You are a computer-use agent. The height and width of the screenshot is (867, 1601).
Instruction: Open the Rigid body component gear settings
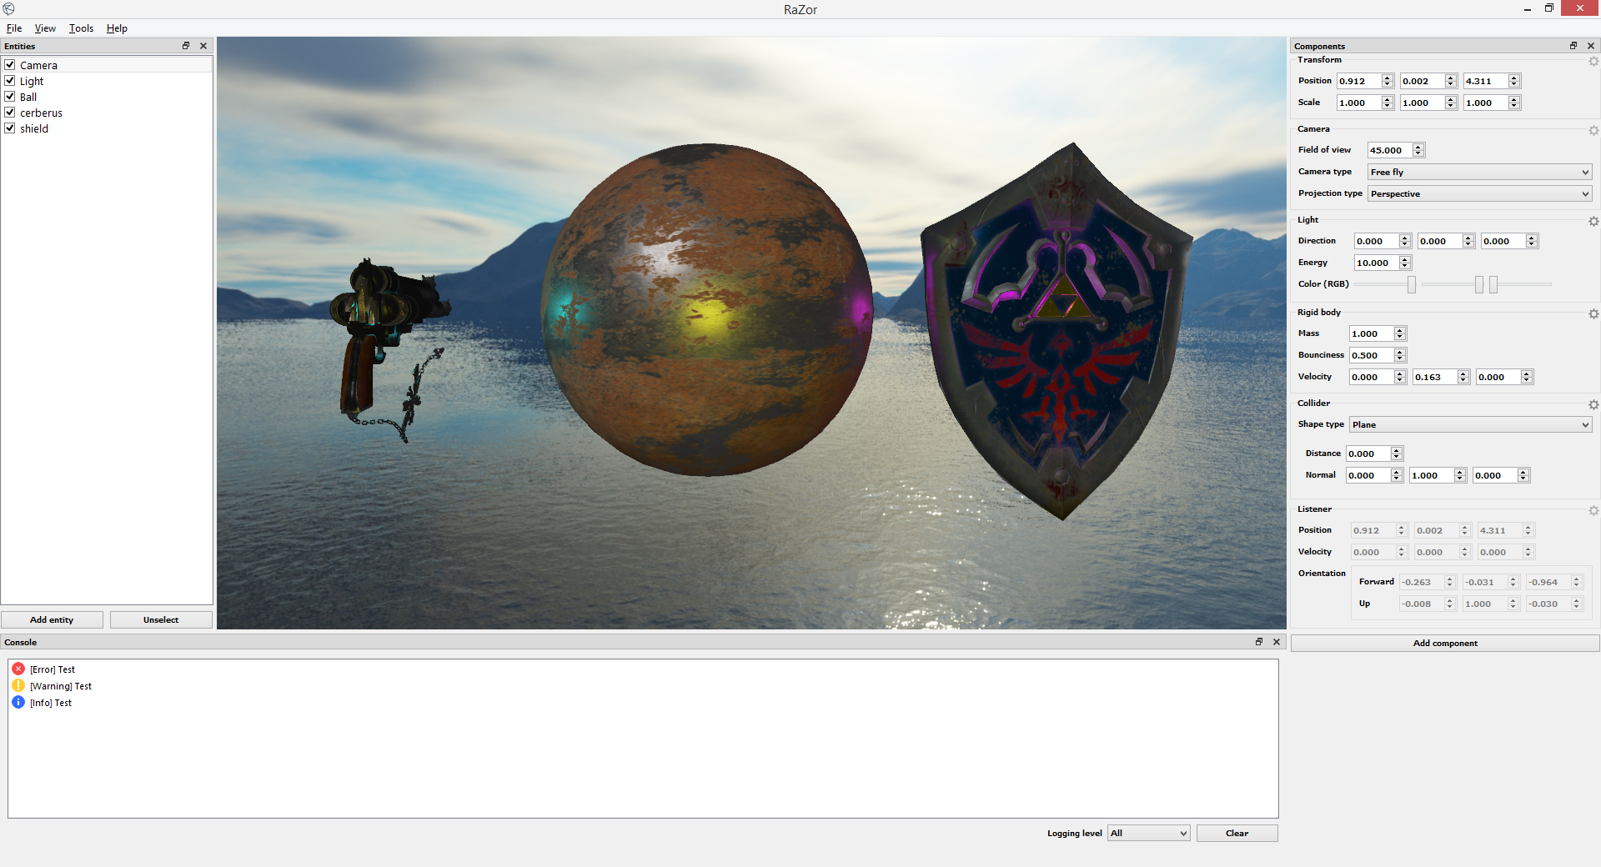coord(1593,314)
